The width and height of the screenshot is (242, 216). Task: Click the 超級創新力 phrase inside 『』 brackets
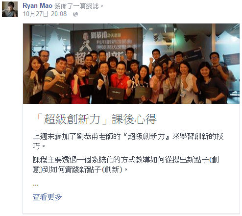pyautogui.click(x=146, y=136)
